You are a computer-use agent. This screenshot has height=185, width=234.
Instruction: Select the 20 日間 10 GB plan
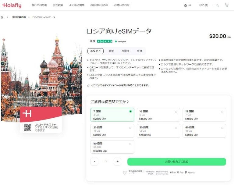[x=112, y=131]
